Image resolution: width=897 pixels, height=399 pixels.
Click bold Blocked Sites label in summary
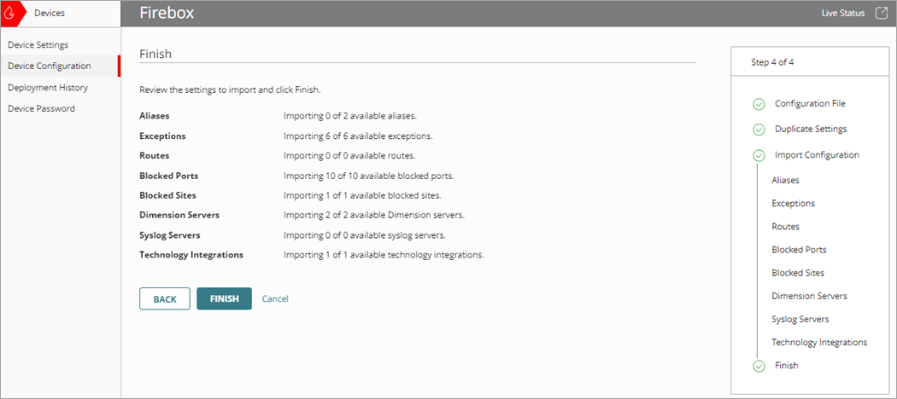[167, 195]
